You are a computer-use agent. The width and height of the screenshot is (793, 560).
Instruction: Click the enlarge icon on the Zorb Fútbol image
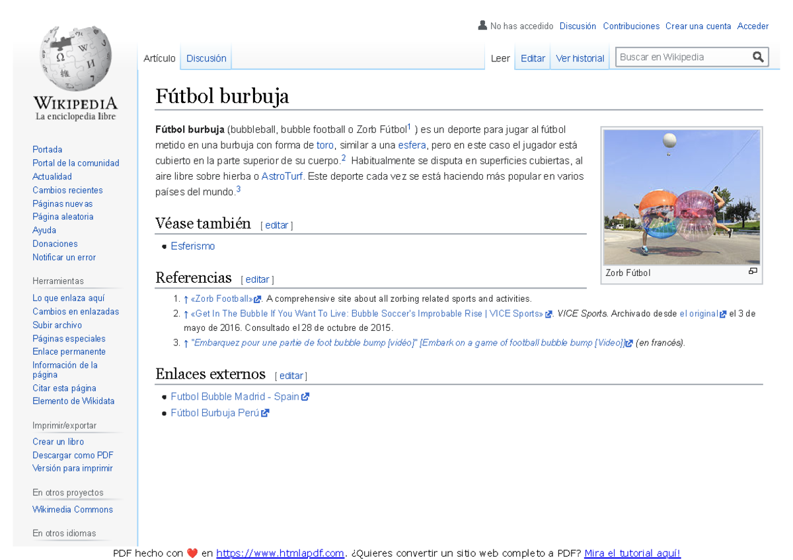[753, 270]
